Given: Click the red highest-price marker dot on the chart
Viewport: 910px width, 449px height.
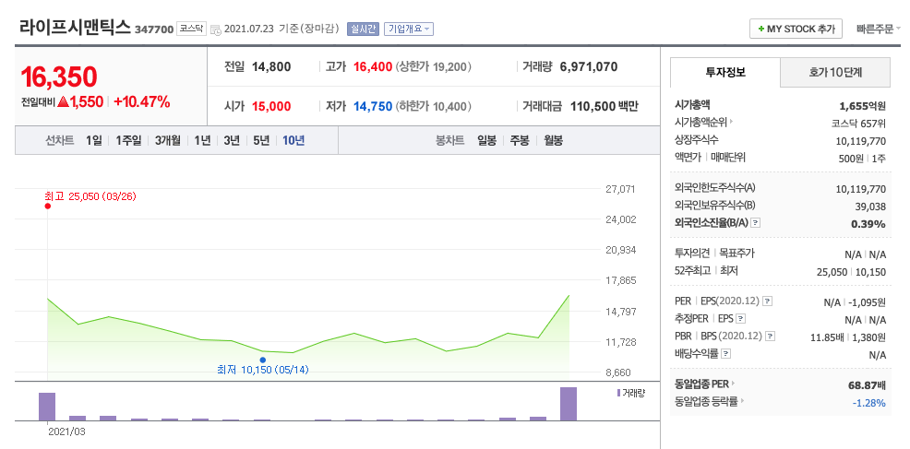Looking at the screenshot, I should (x=48, y=206).
